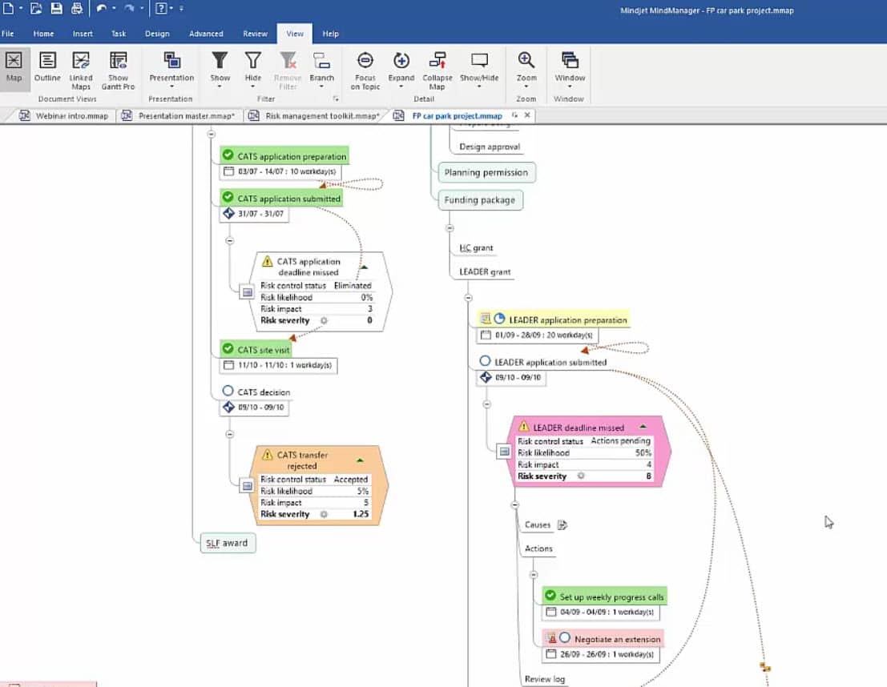The width and height of the screenshot is (887, 687).
Task: Close the FP car park project.mmap tab
Action: pos(527,115)
